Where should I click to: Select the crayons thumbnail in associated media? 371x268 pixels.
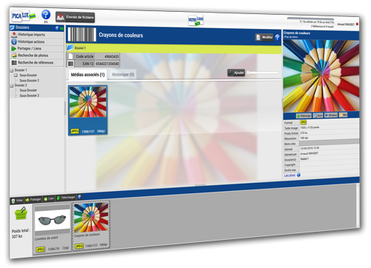88,110
